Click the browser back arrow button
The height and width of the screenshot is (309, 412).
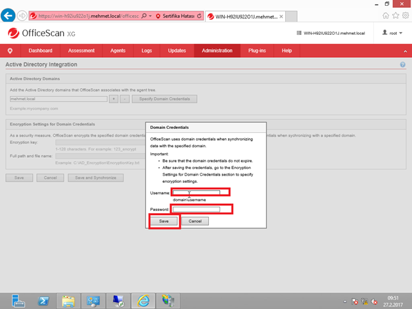(x=8, y=16)
